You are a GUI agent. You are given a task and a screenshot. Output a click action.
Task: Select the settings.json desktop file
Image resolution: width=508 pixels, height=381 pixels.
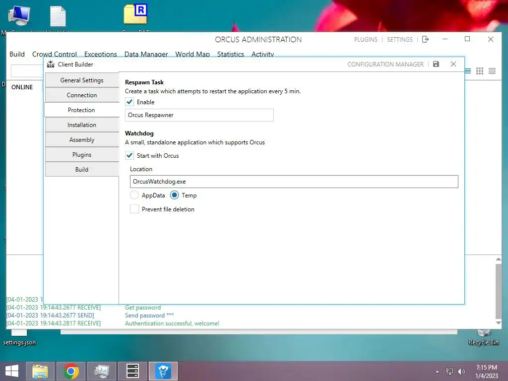click(x=19, y=338)
